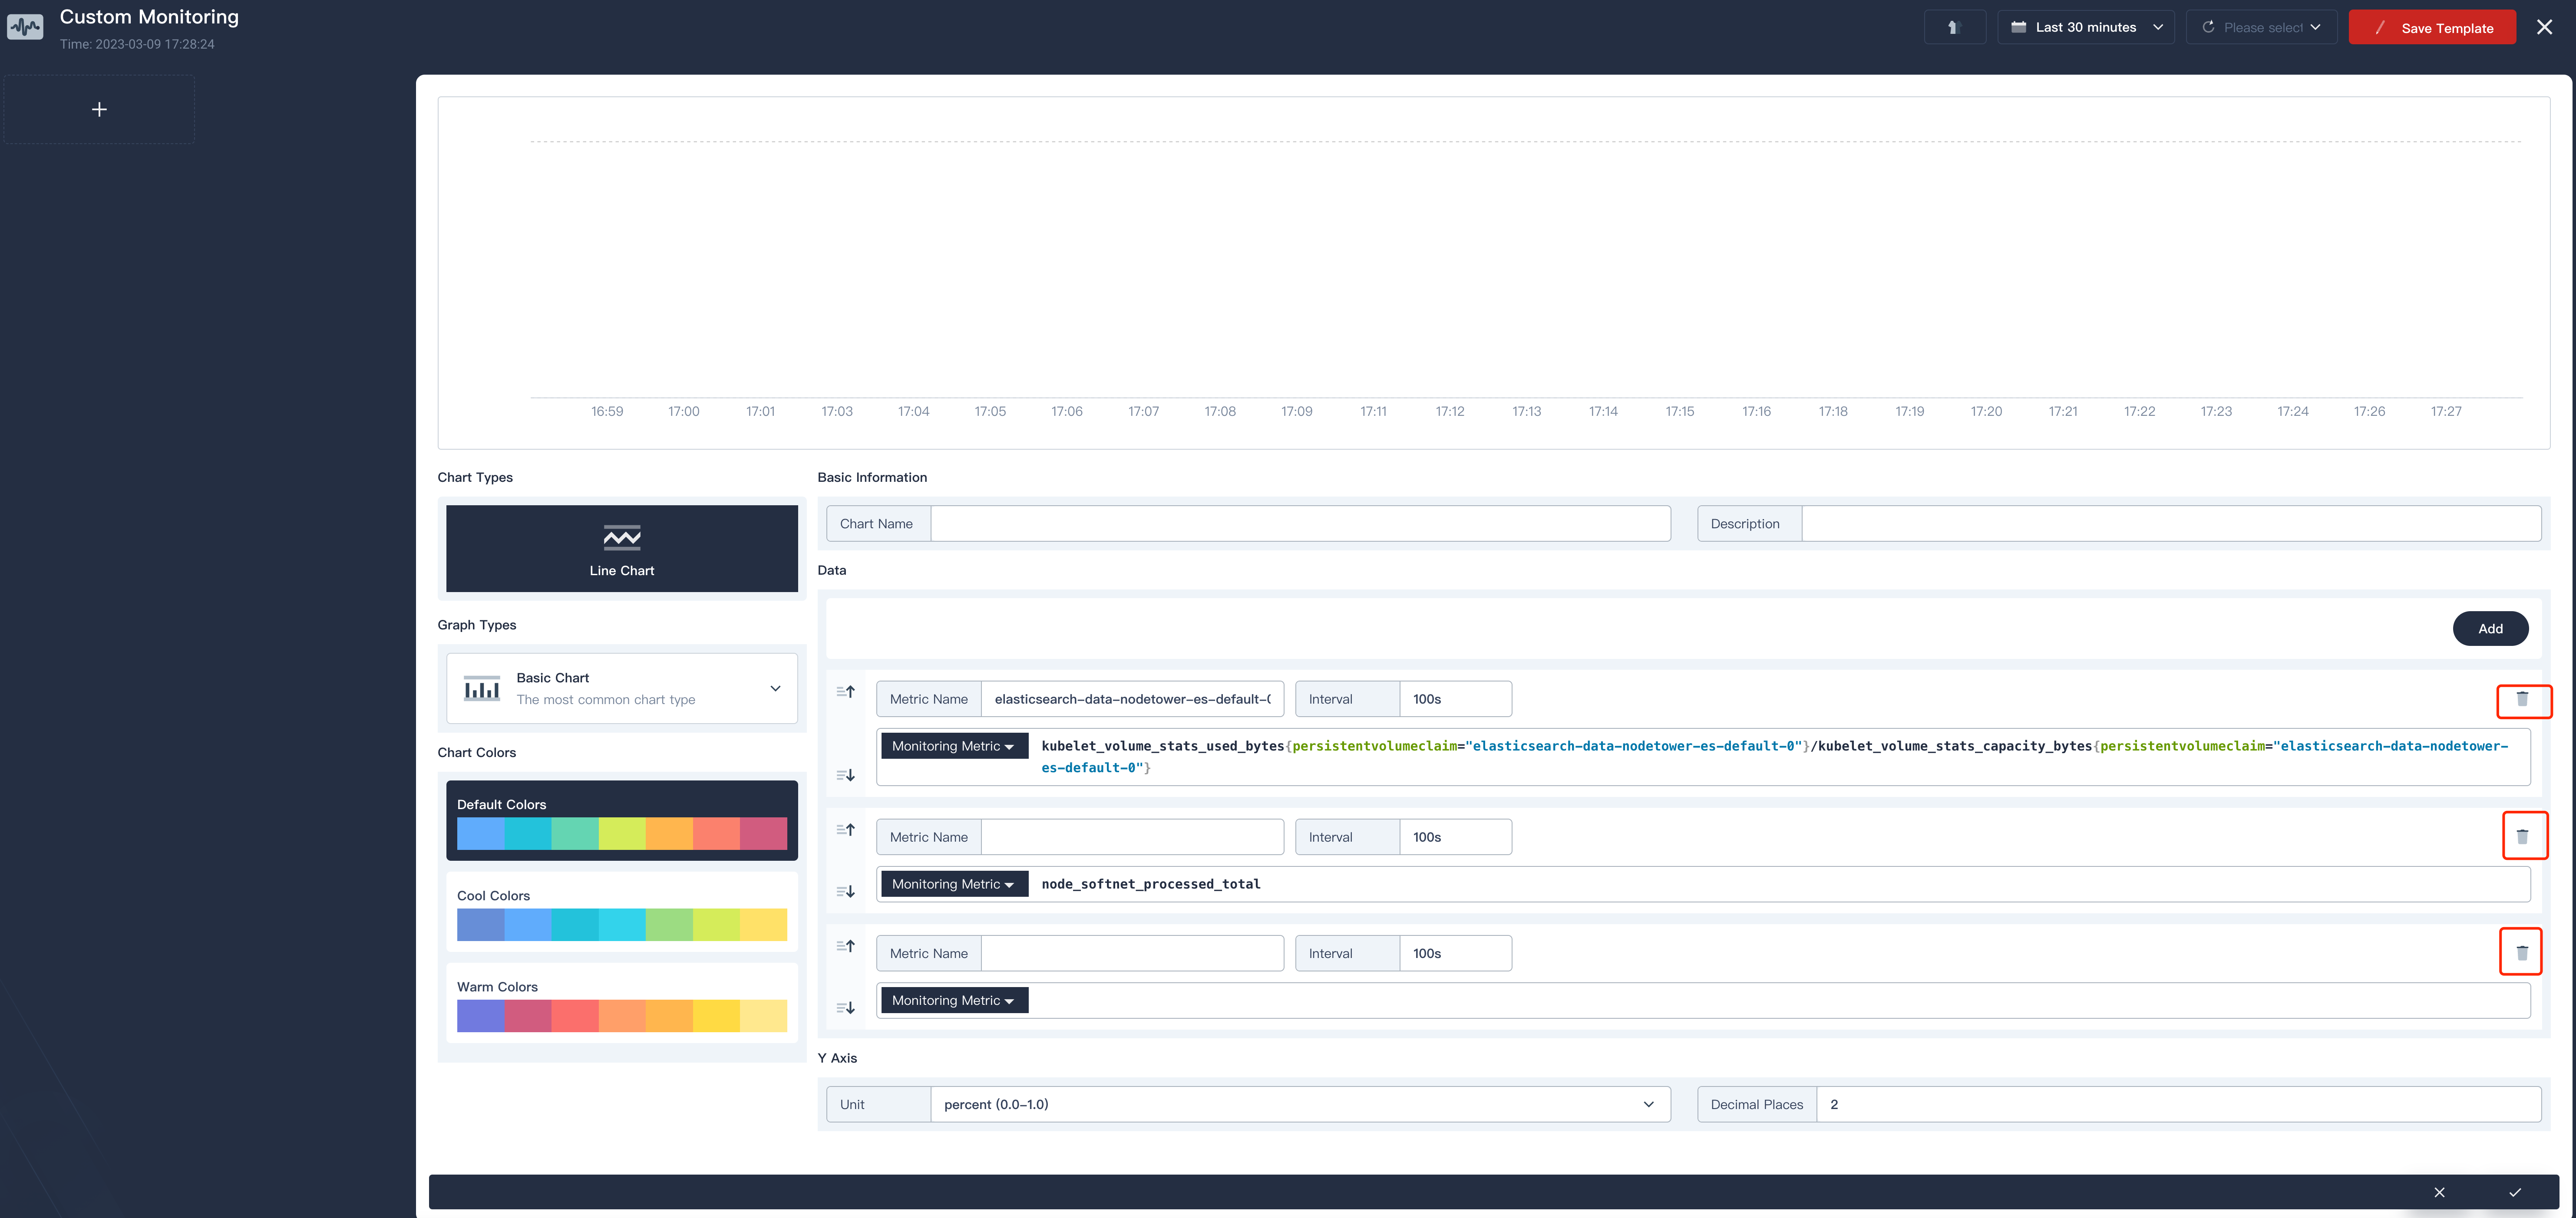Expand the Basic Chart graph type dropdown
The width and height of the screenshot is (2576, 1218).
(x=622, y=688)
